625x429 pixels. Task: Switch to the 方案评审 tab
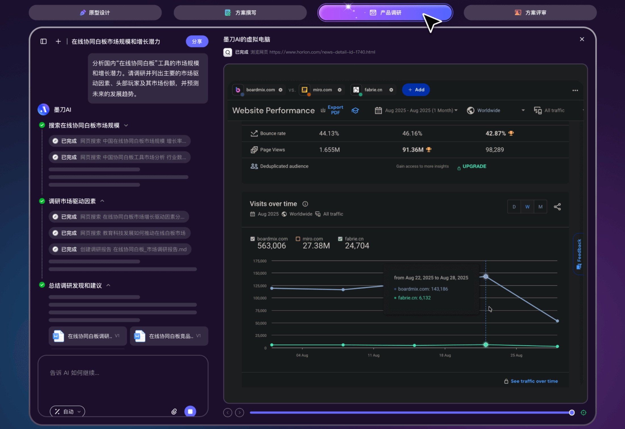click(530, 12)
